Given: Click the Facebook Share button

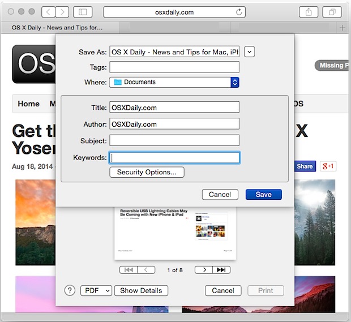Looking at the screenshot, I should 305,166.
